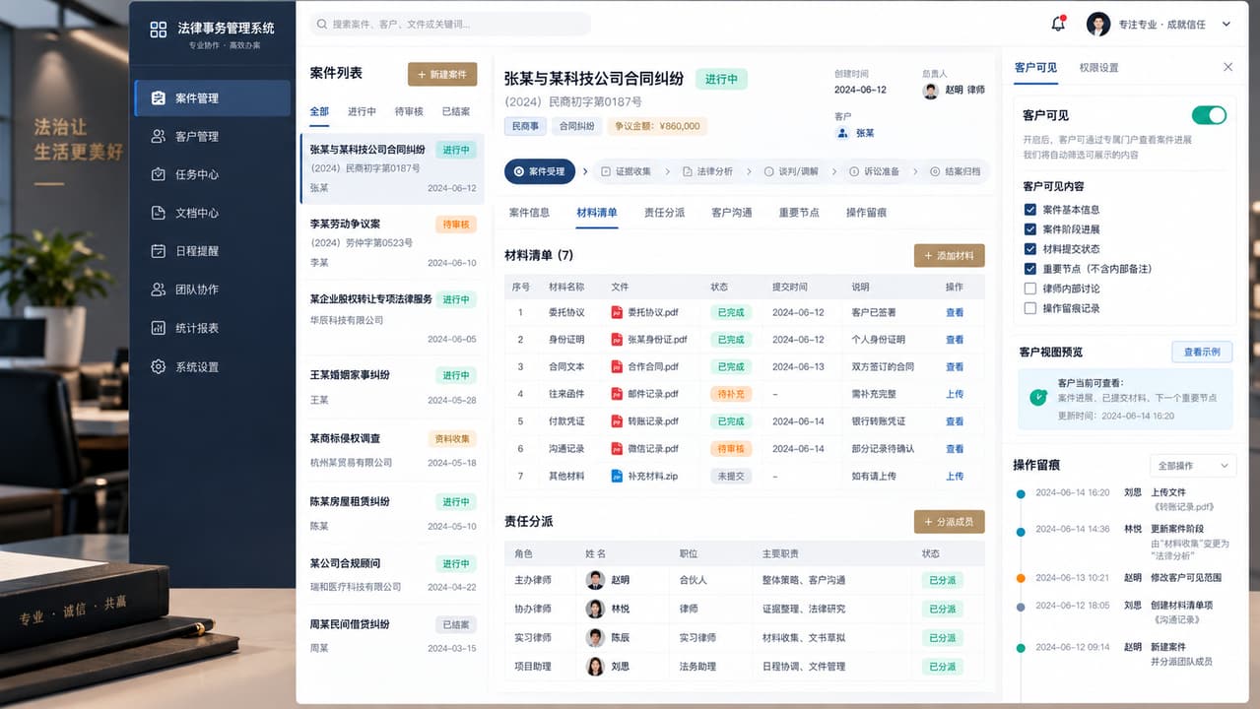Open the 客户沟通 tab
This screenshot has height=709, width=1260.
pos(732,213)
